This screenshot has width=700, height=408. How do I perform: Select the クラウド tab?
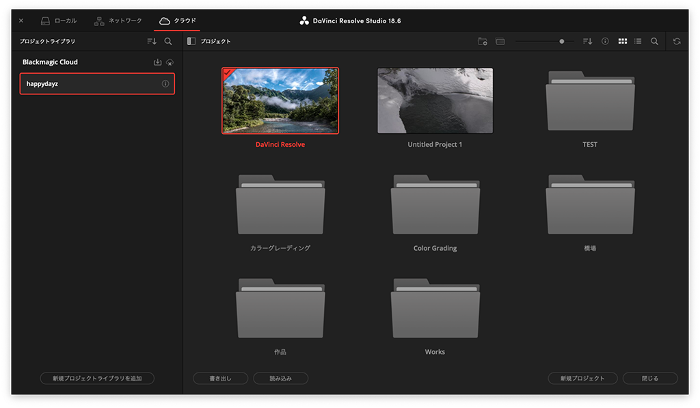pos(177,21)
